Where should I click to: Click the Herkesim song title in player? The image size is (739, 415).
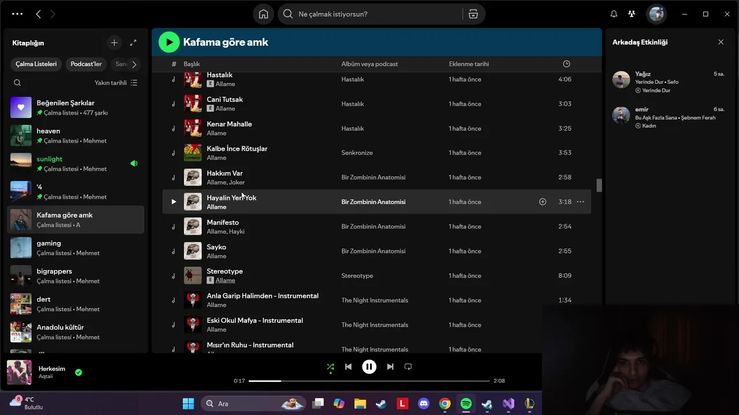tap(52, 369)
